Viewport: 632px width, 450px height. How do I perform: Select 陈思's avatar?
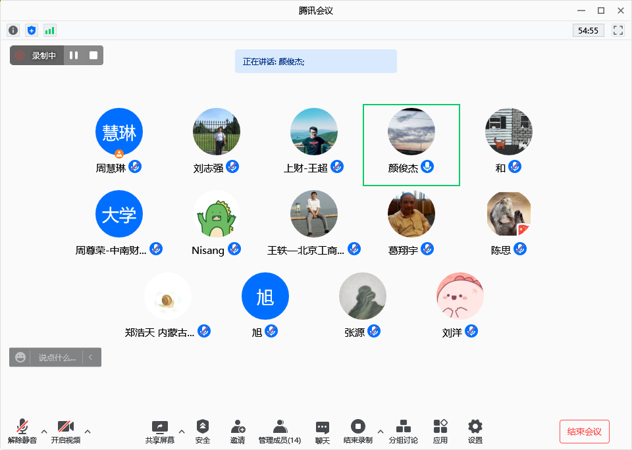click(x=509, y=214)
